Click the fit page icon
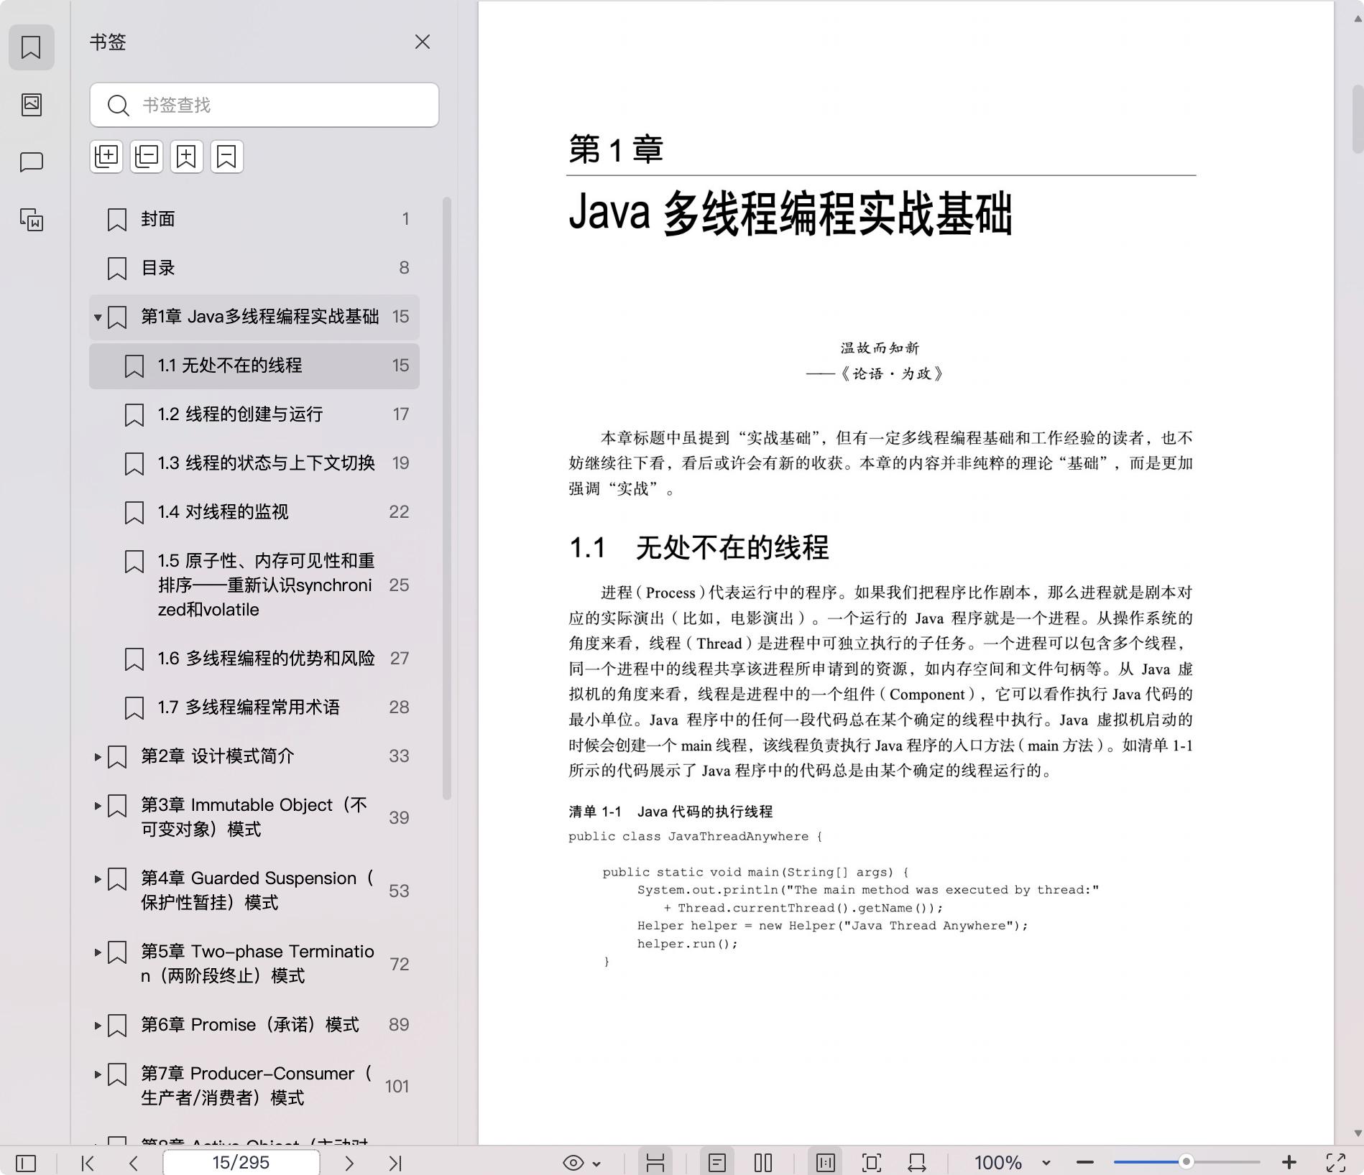The width and height of the screenshot is (1364, 1175). point(871,1163)
